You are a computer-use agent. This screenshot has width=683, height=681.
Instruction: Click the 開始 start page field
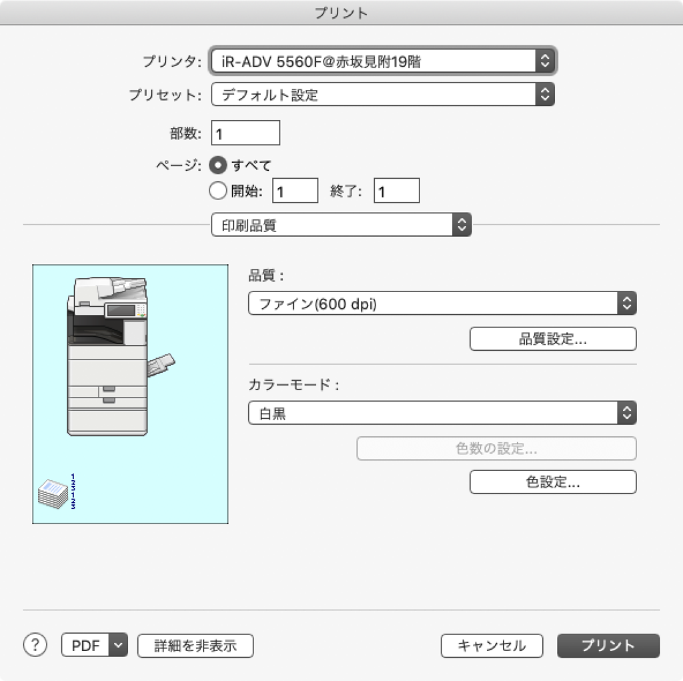[295, 190]
